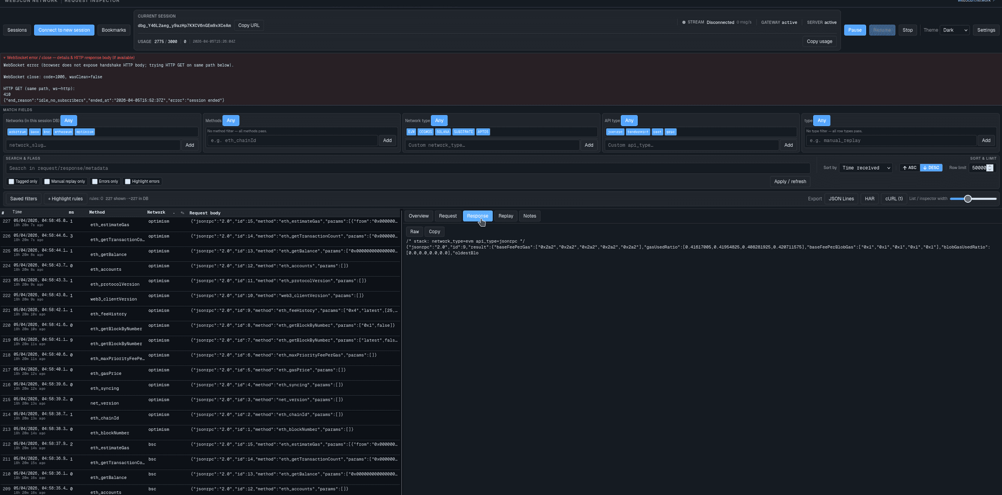Select the jsonrpc API type chip
The width and height of the screenshot is (1002, 495).
(x=615, y=132)
